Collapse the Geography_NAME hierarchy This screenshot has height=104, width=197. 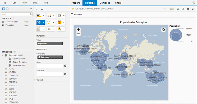coord(2,55)
